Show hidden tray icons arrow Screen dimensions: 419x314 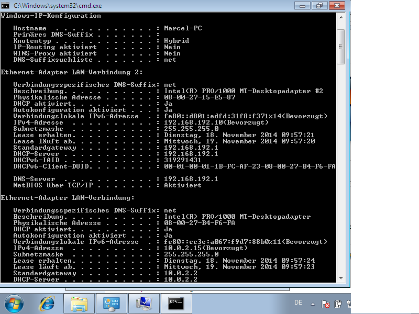pos(313,304)
